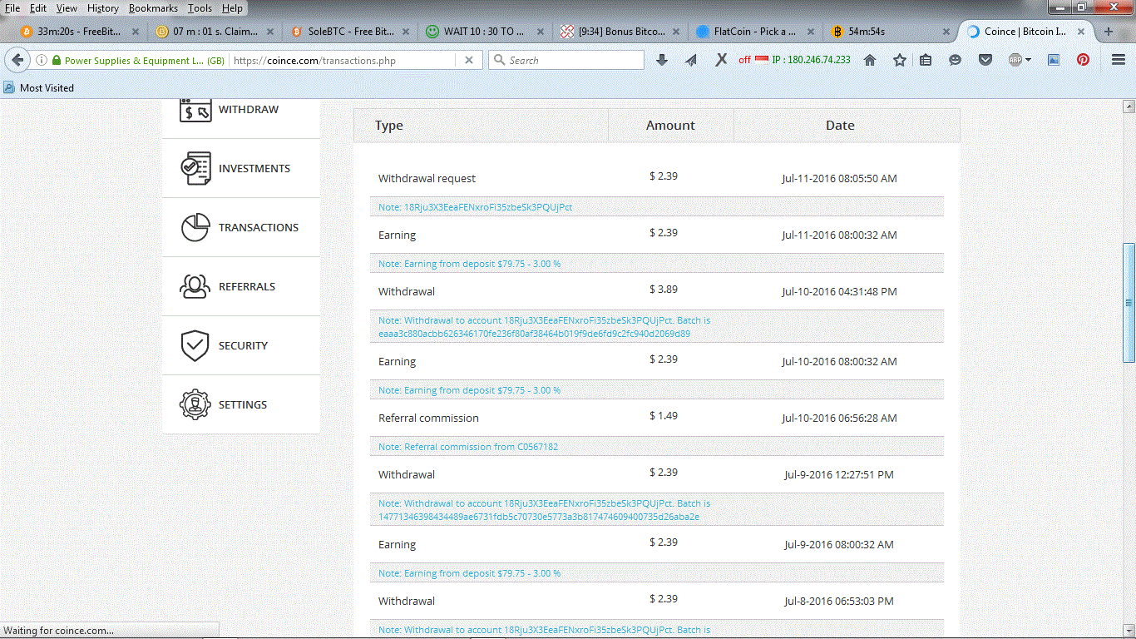The height and width of the screenshot is (639, 1136).
Task: Expand the Adblock Plus dropdown arrow
Action: coord(1028,60)
